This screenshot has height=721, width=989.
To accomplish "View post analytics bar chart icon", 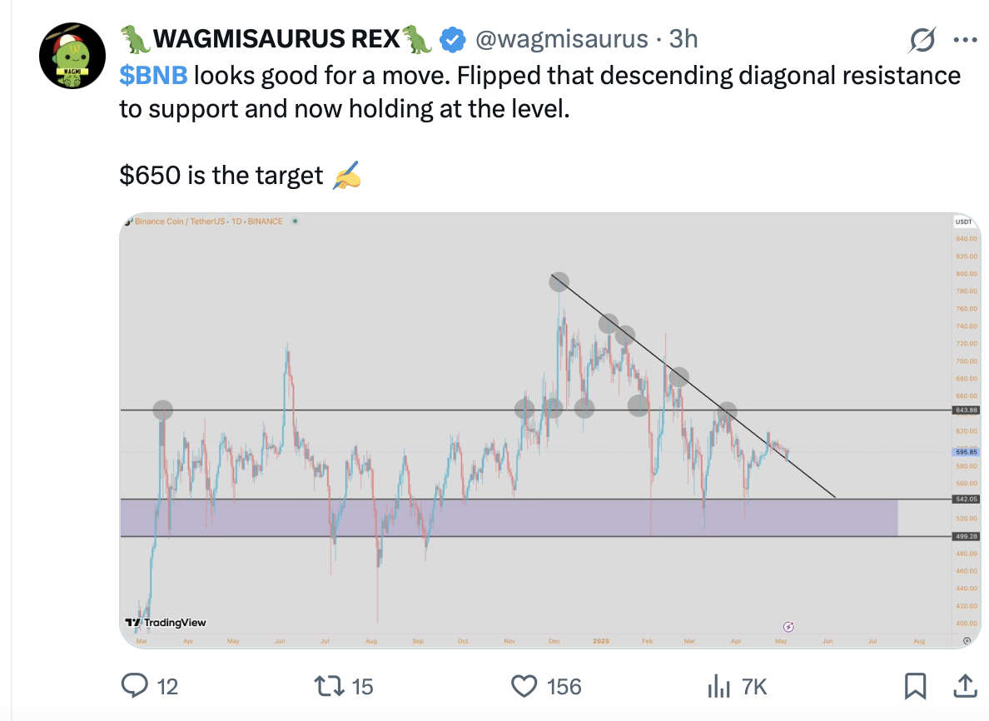I will click(x=719, y=686).
